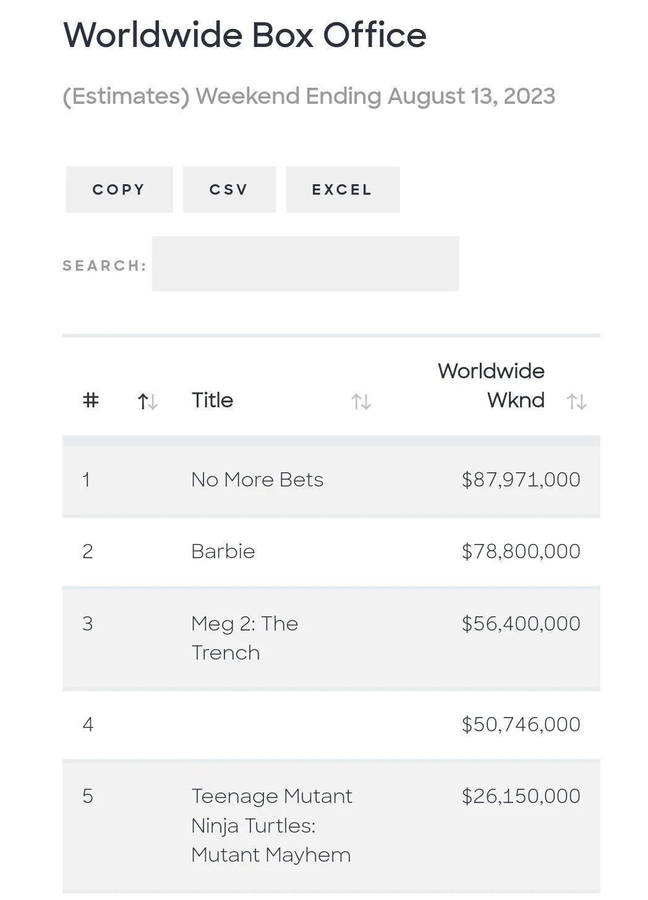Screen dimensions: 648x900
Task: Click the Worldwide Box Office heading
Action: tap(245, 35)
